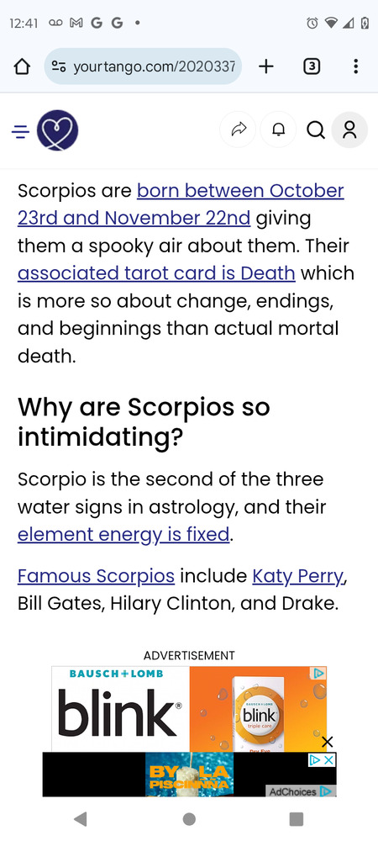Image resolution: width=378 pixels, height=841 pixels.
Task: Open Chrome three-dot overflow menu
Action: point(355,66)
